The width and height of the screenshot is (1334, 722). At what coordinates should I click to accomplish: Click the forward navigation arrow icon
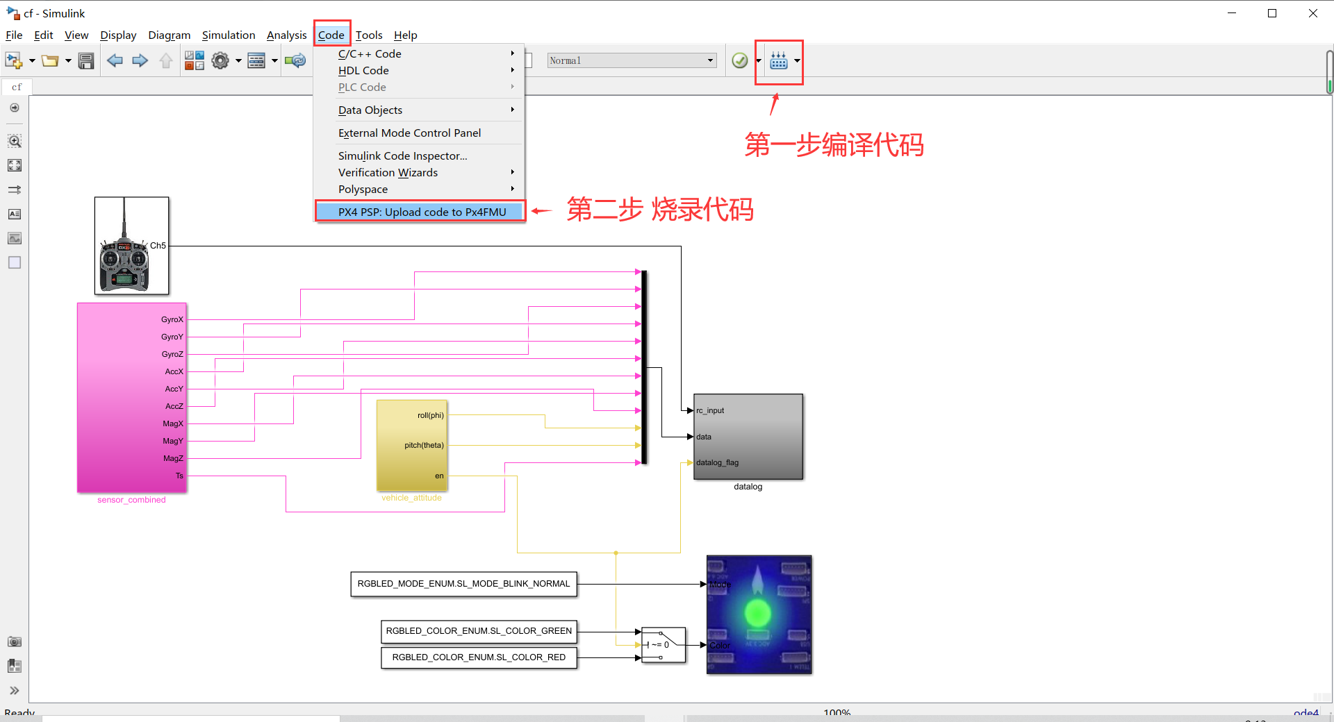140,60
